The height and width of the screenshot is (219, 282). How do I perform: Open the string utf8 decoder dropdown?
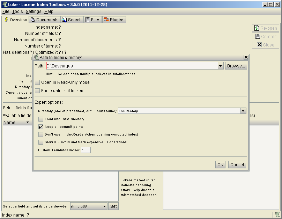104,206
